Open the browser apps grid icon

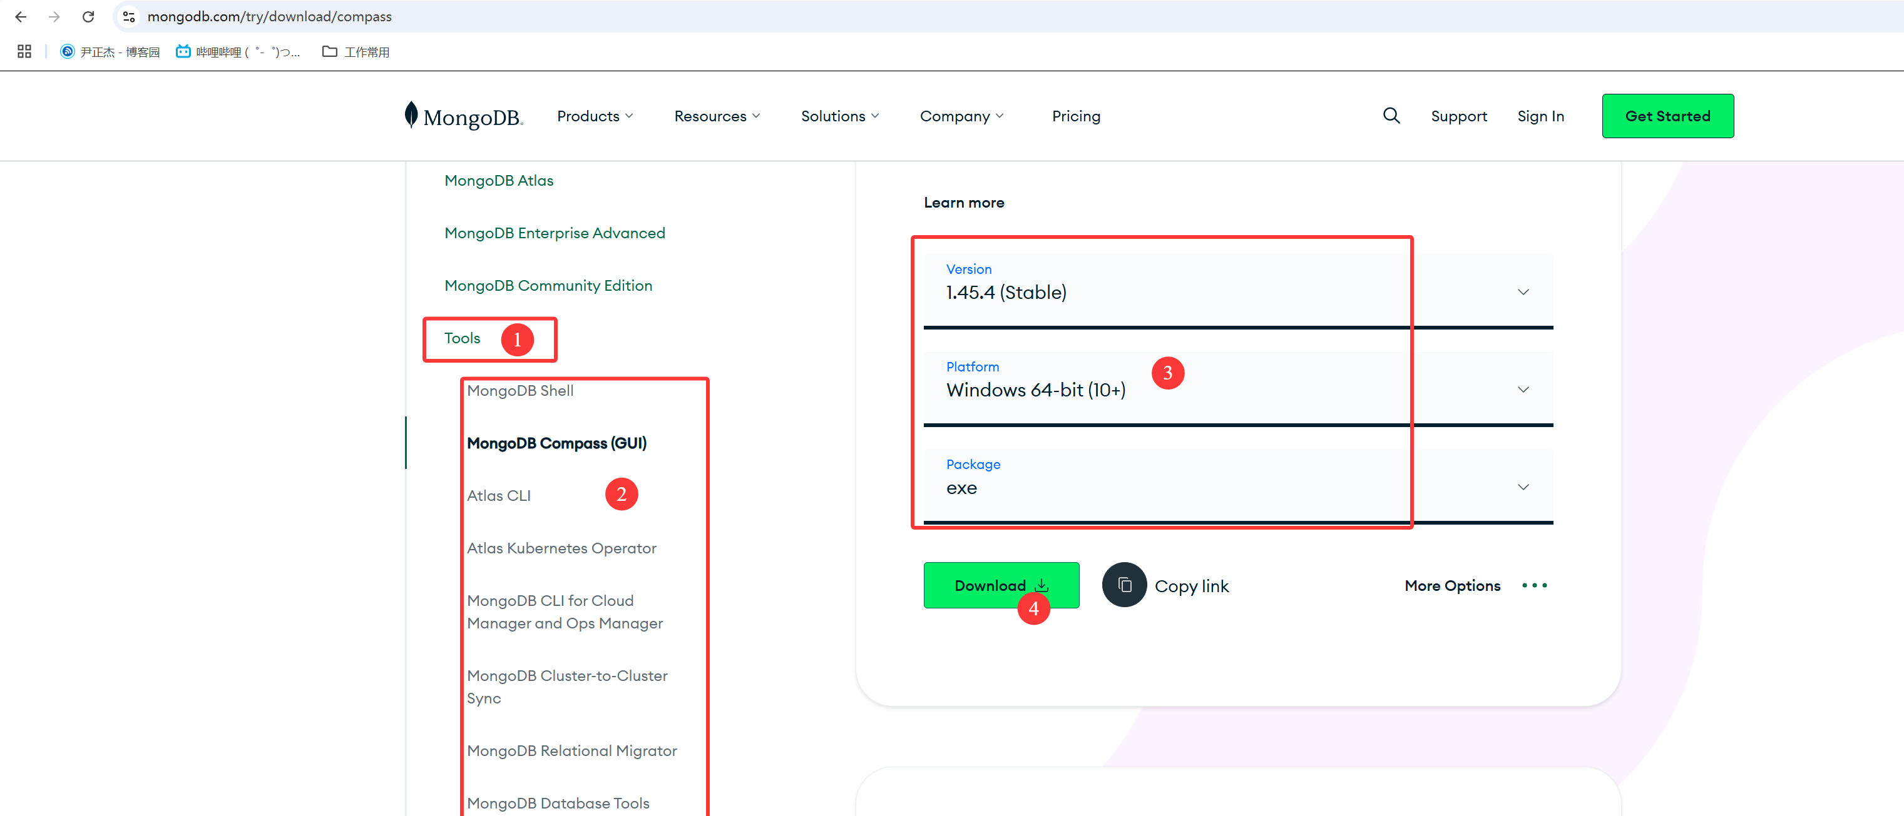pyautogui.click(x=24, y=52)
